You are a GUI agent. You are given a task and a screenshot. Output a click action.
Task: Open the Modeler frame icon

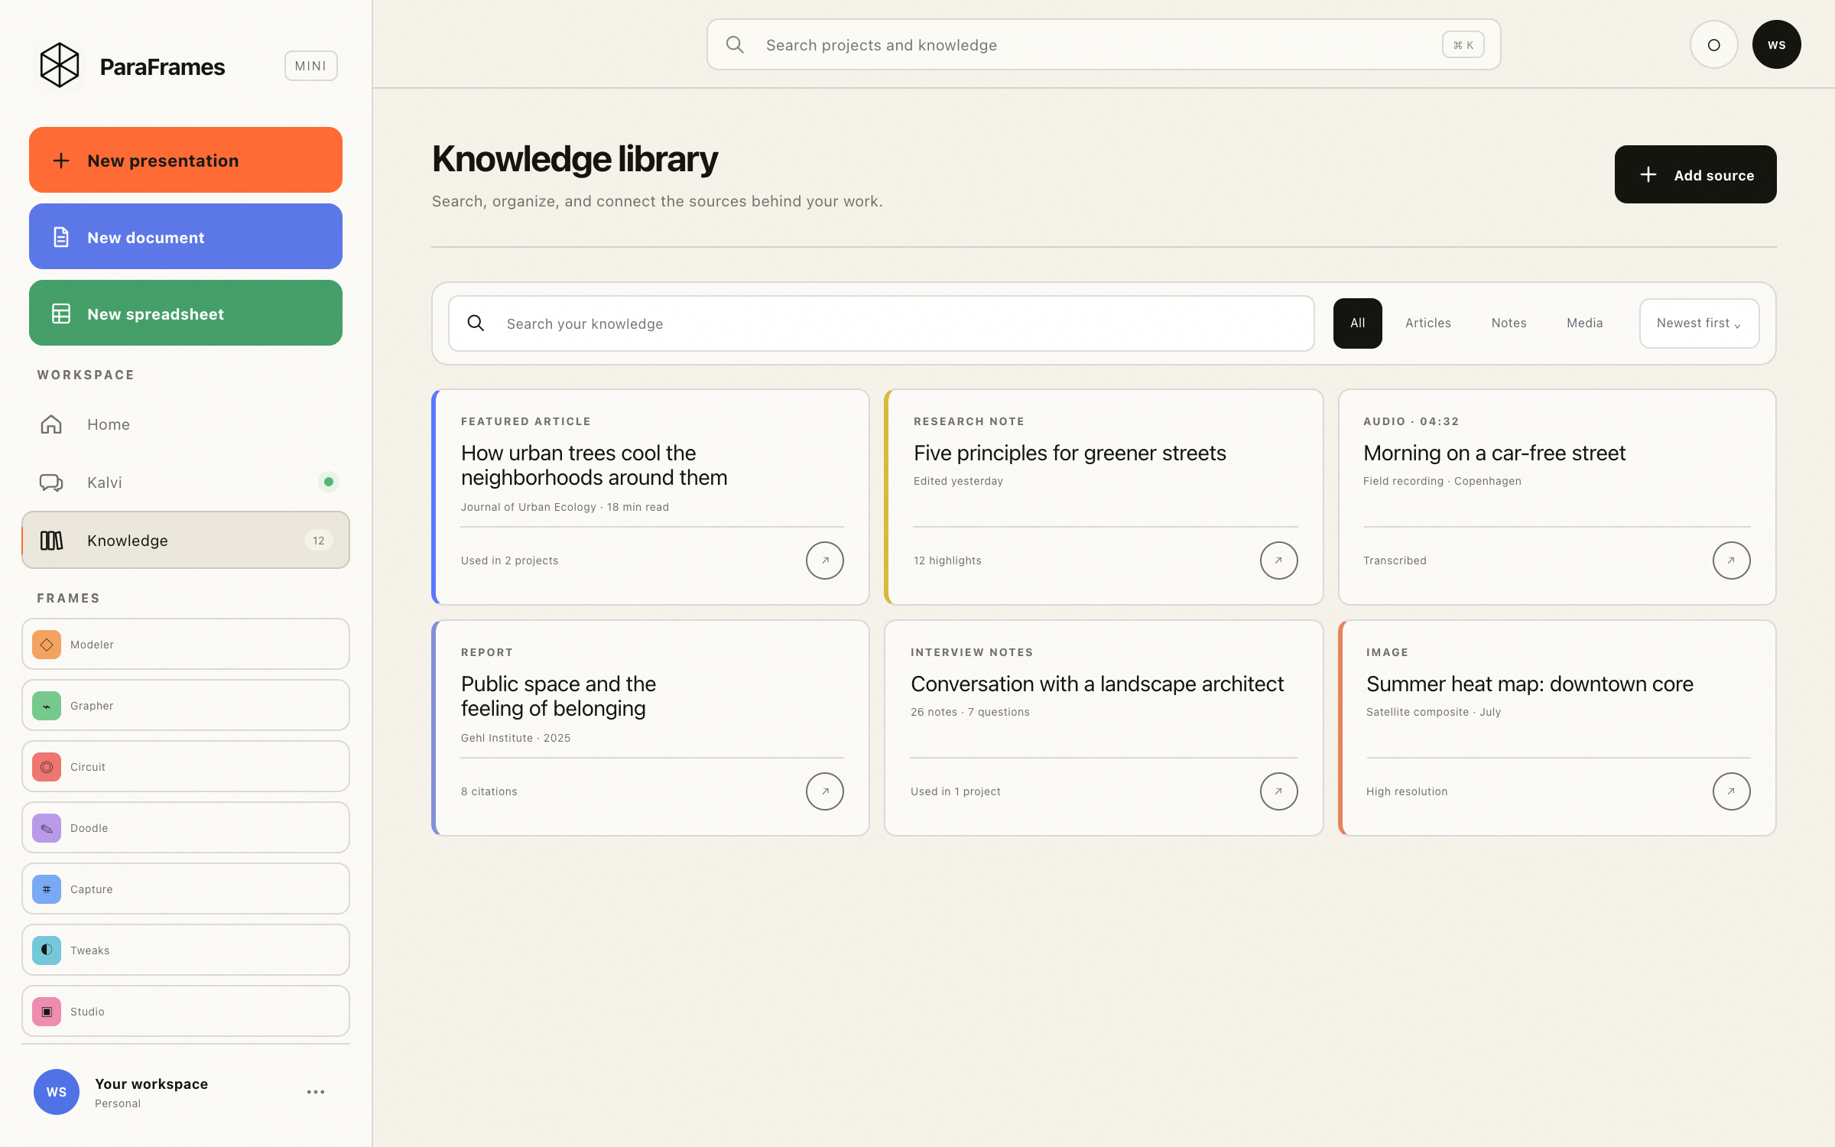(x=47, y=645)
